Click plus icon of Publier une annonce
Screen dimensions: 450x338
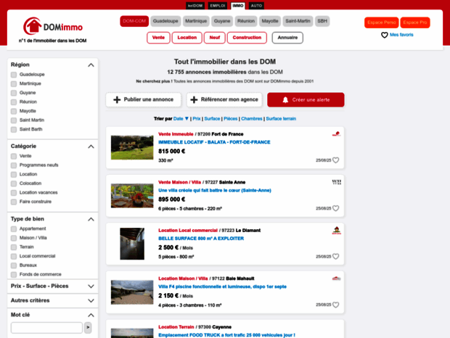(x=117, y=99)
